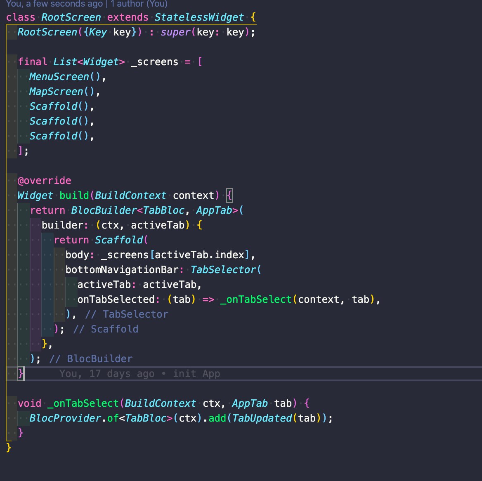
Task: Click the git blame annotation 'You, a few seconds ago'
Action: [x=54, y=4]
